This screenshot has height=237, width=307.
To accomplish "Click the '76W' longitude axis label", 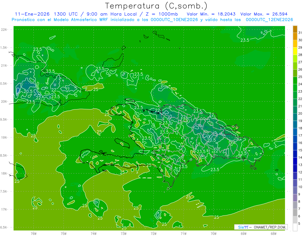I will coord(34,233).
